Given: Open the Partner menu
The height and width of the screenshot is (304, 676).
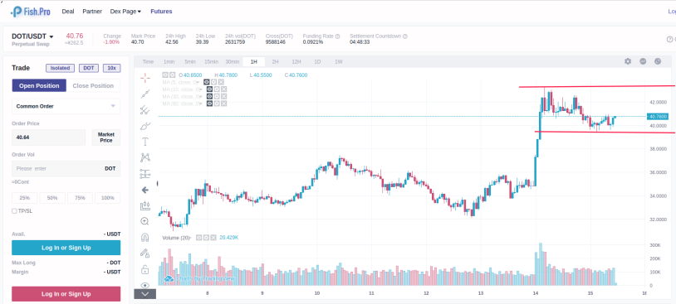Looking at the screenshot, I should click(92, 12).
